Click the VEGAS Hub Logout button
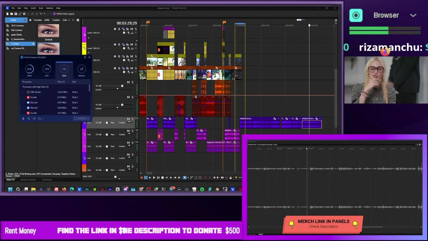 tap(64, 14)
